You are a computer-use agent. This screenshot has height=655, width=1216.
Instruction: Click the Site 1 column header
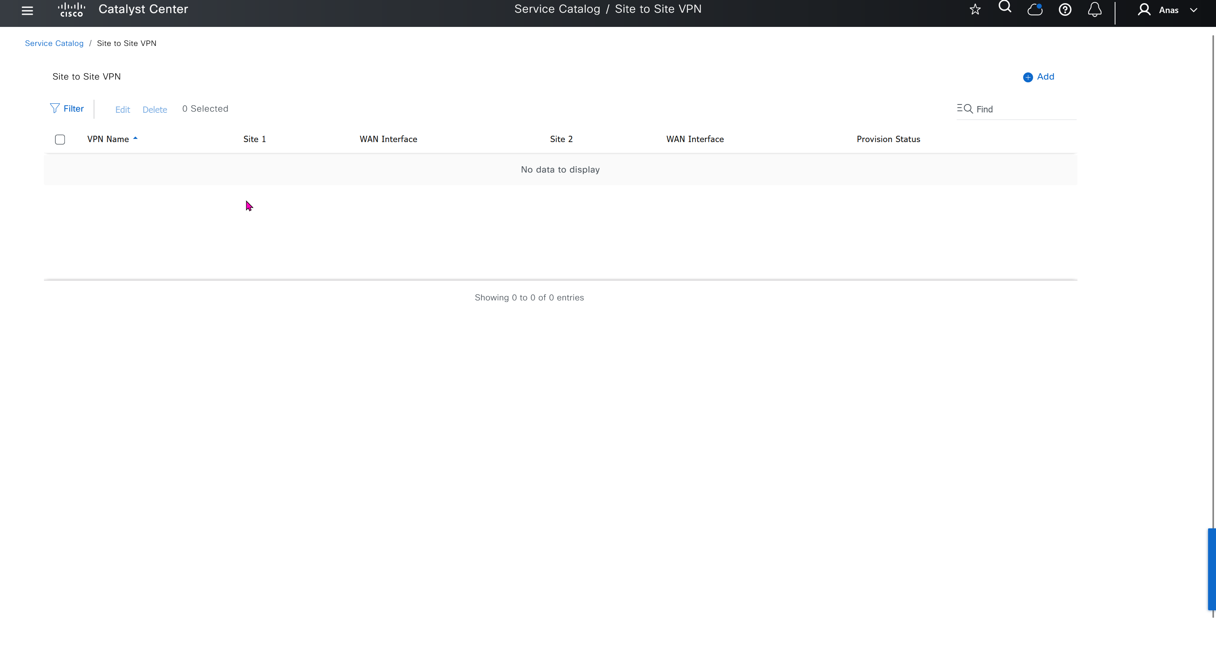click(x=255, y=139)
